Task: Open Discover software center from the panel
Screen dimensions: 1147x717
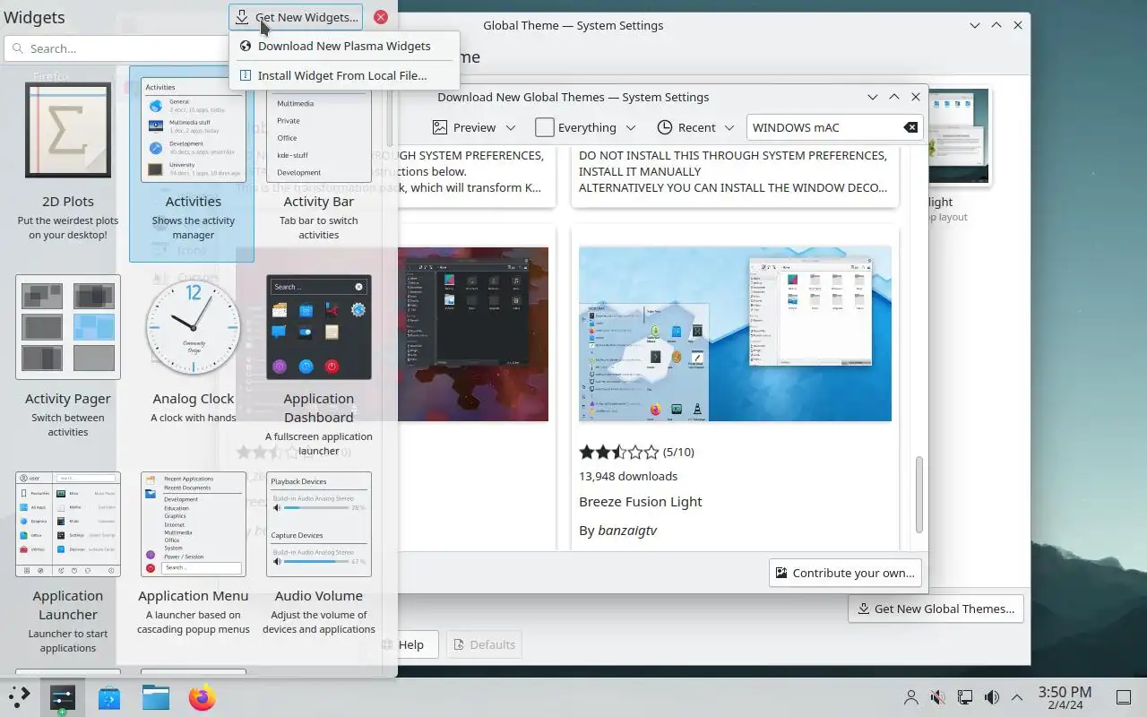Action: click(109, 696)
